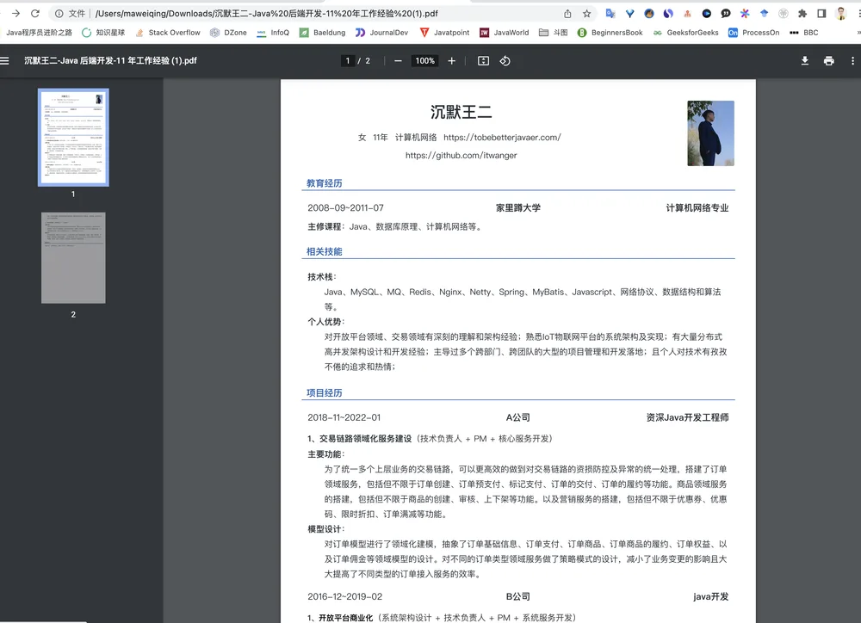Open the Baeldung bookmark

(x=322, y=33)
